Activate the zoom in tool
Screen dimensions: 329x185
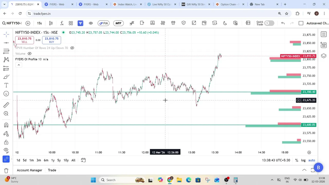(x=6, y=114)
